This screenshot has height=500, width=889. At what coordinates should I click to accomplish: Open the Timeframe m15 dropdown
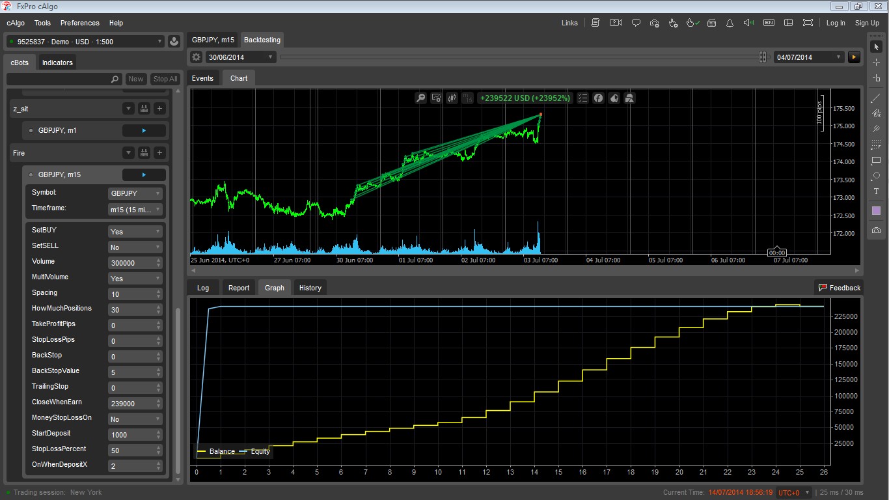(x=135, y=210)
